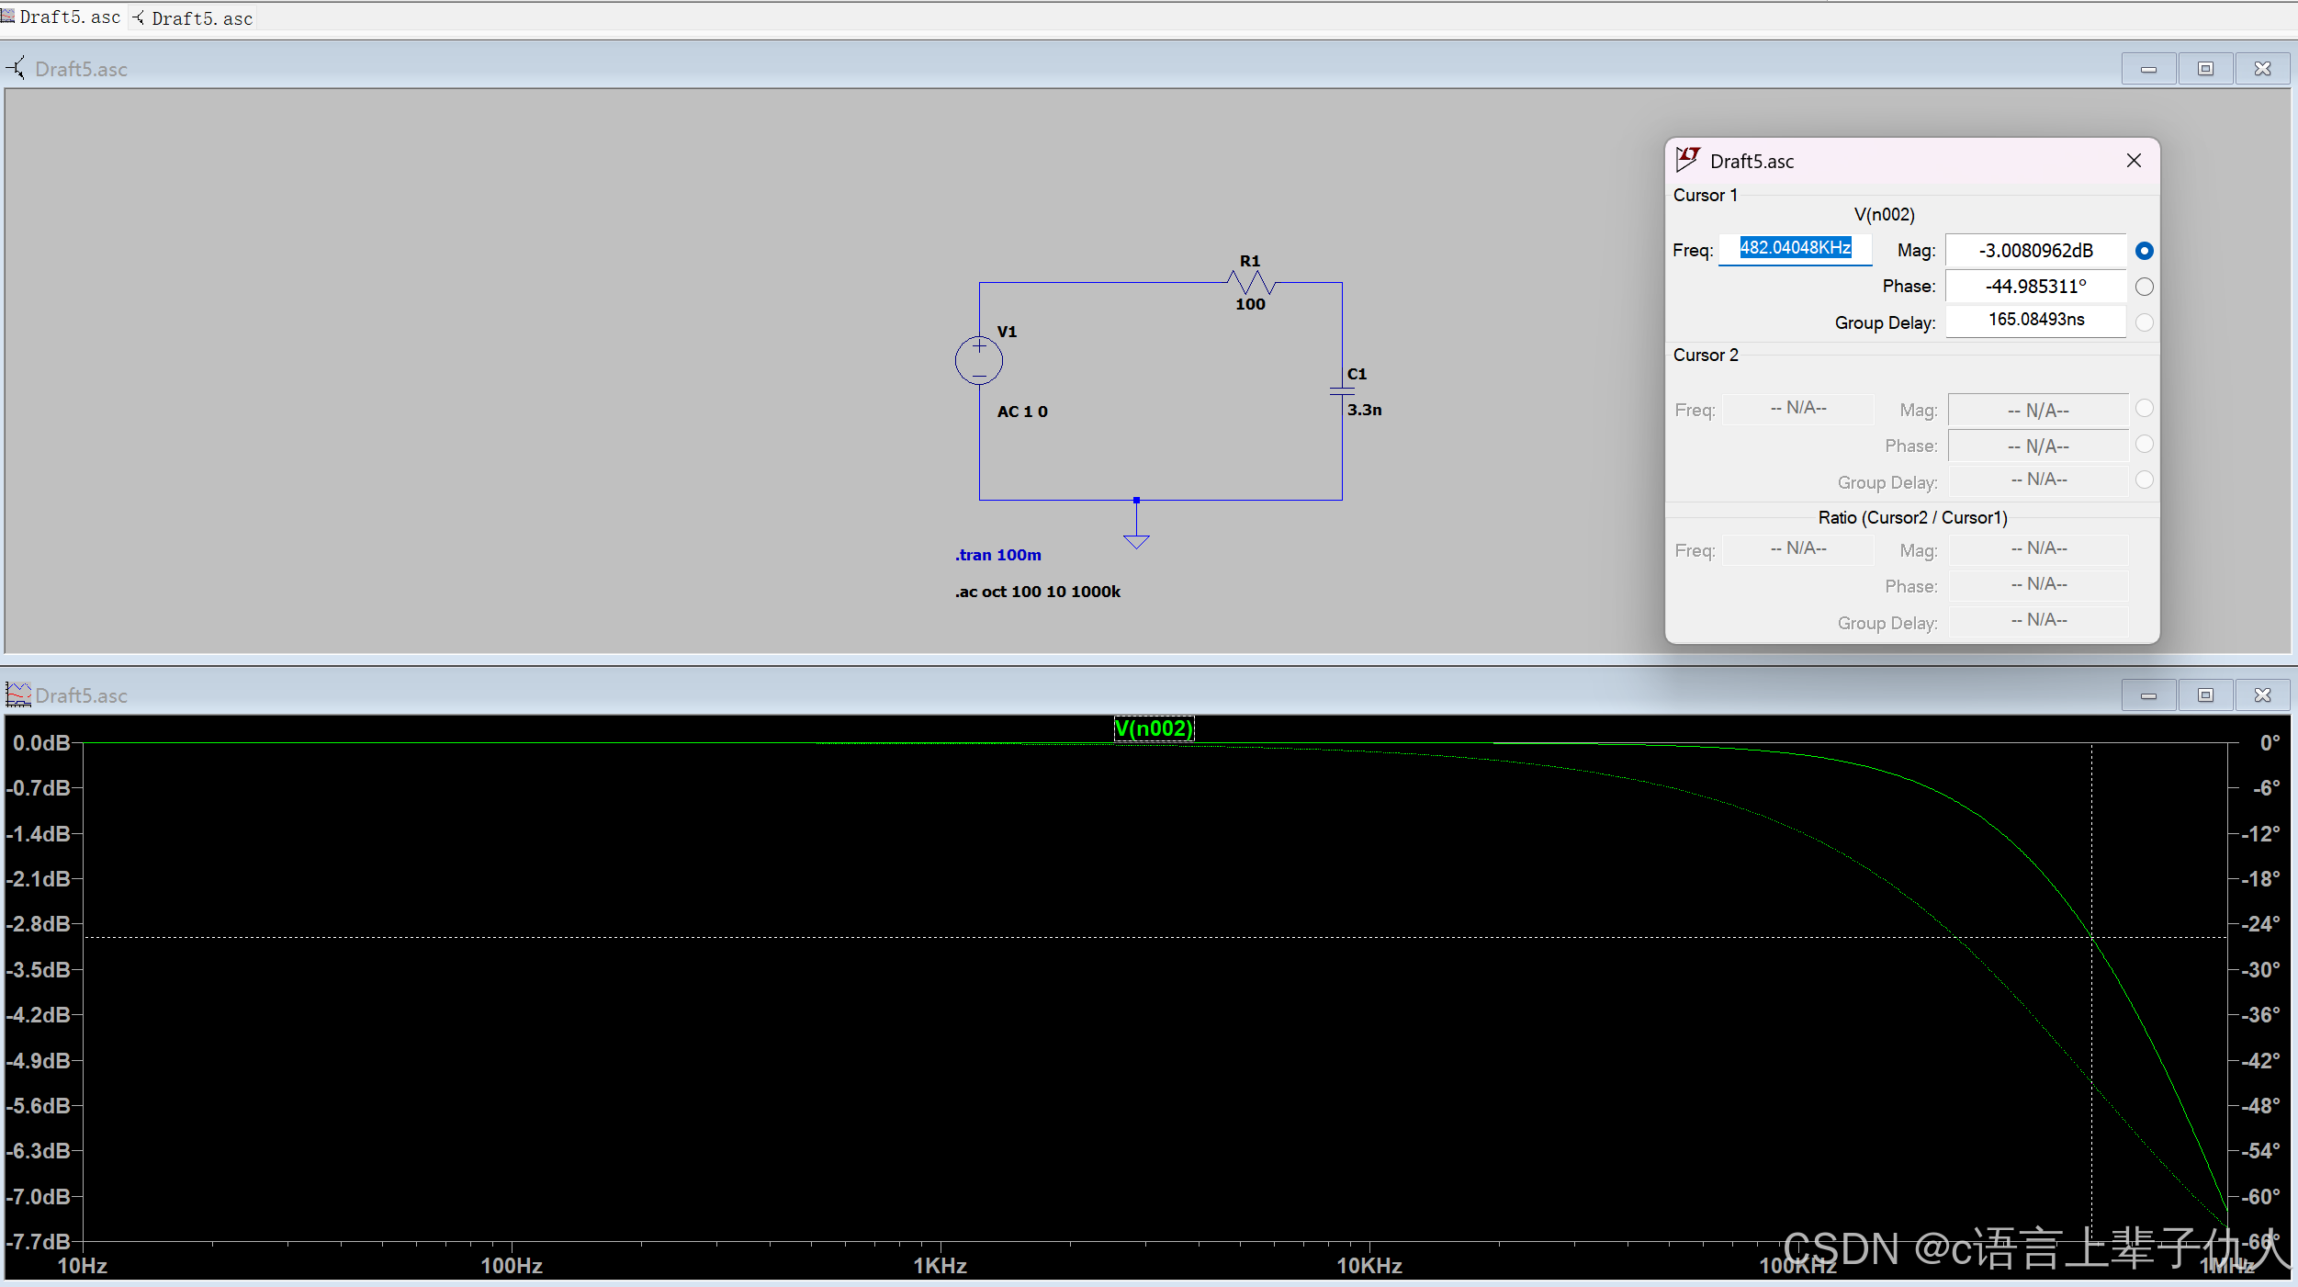
Task: Click Cursor 1 Mag value field
Action: 2035,250
